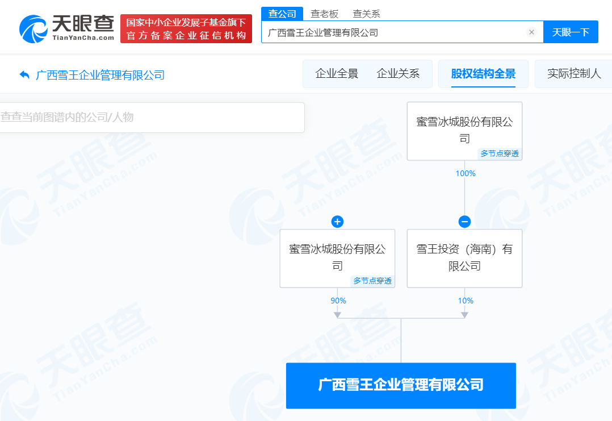Image resolution: width=612 pixels, height=421 pixels.
Task: Click the red 官方备案企业征信机构 banner
Action: tap(186, 29)
